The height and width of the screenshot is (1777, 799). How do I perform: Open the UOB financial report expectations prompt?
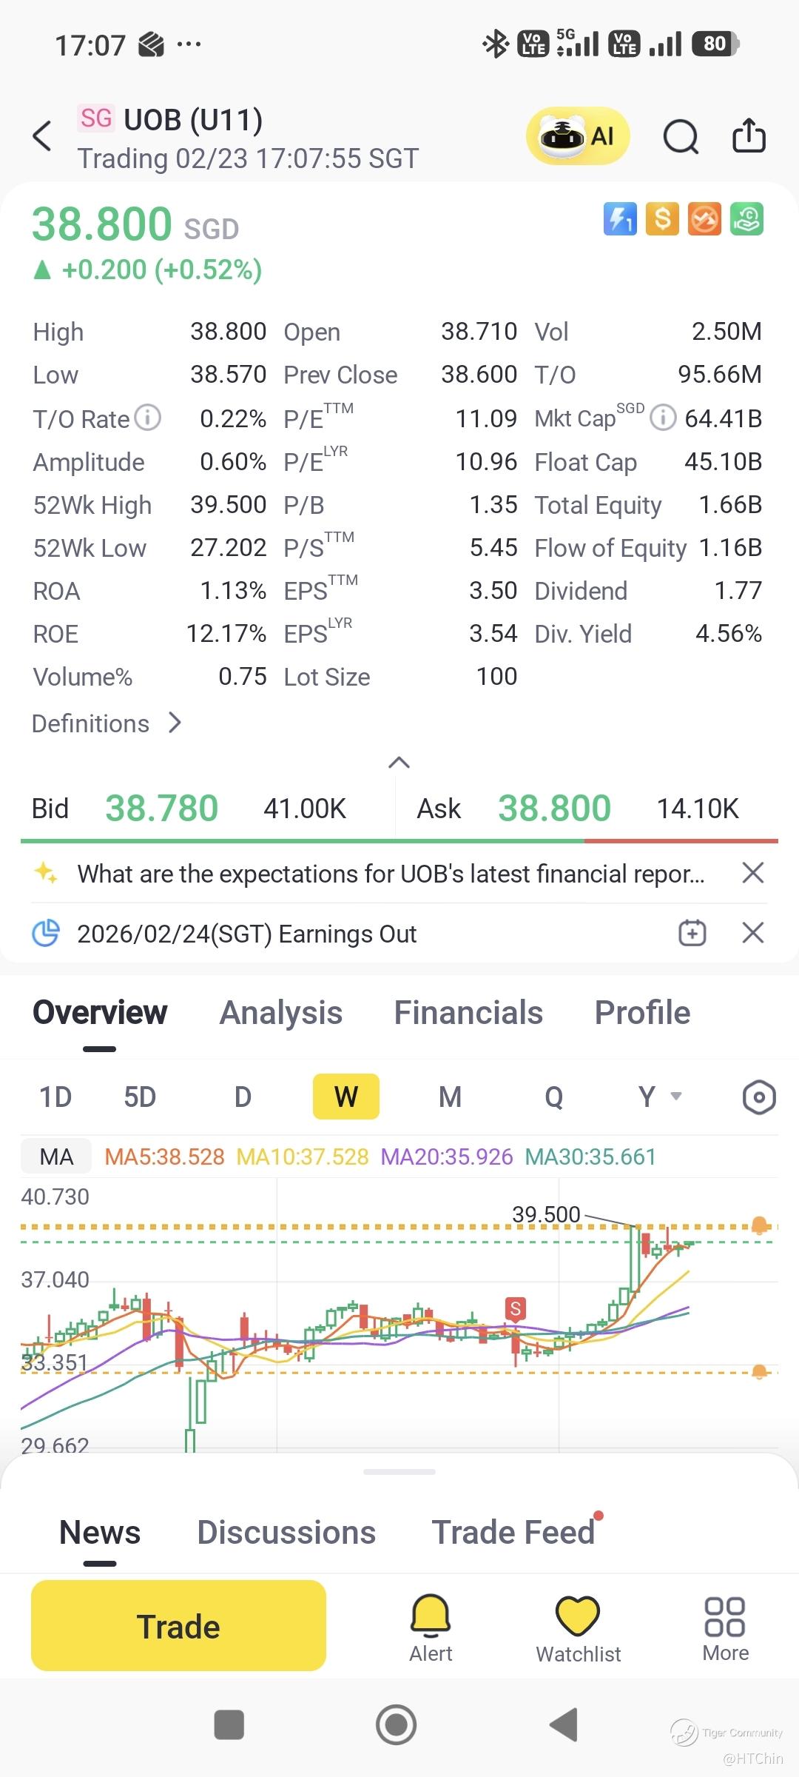coord(391,874)
